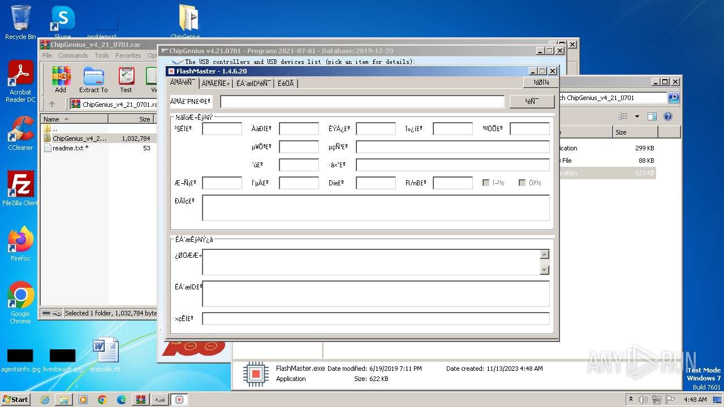Screen dimensions: 724x407
Task: Show hidden system tray icons
Action: (x=631, y=400)
